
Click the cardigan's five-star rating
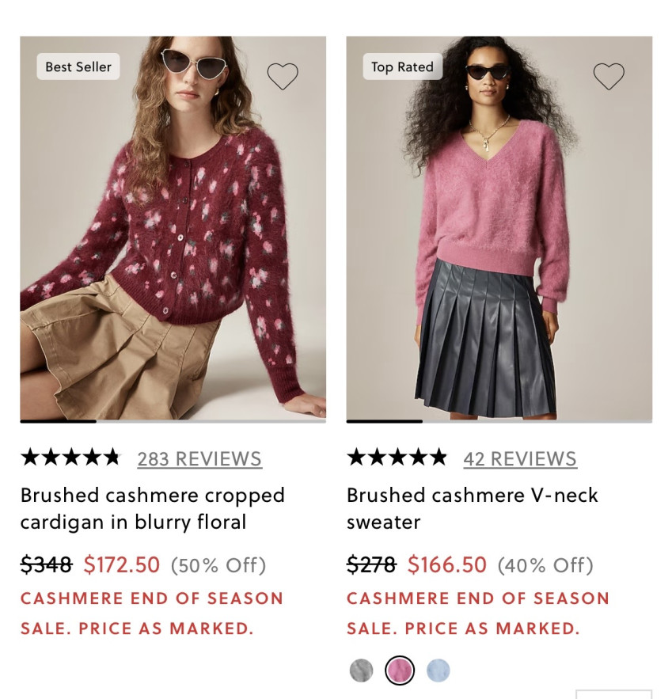click(70, 458)
